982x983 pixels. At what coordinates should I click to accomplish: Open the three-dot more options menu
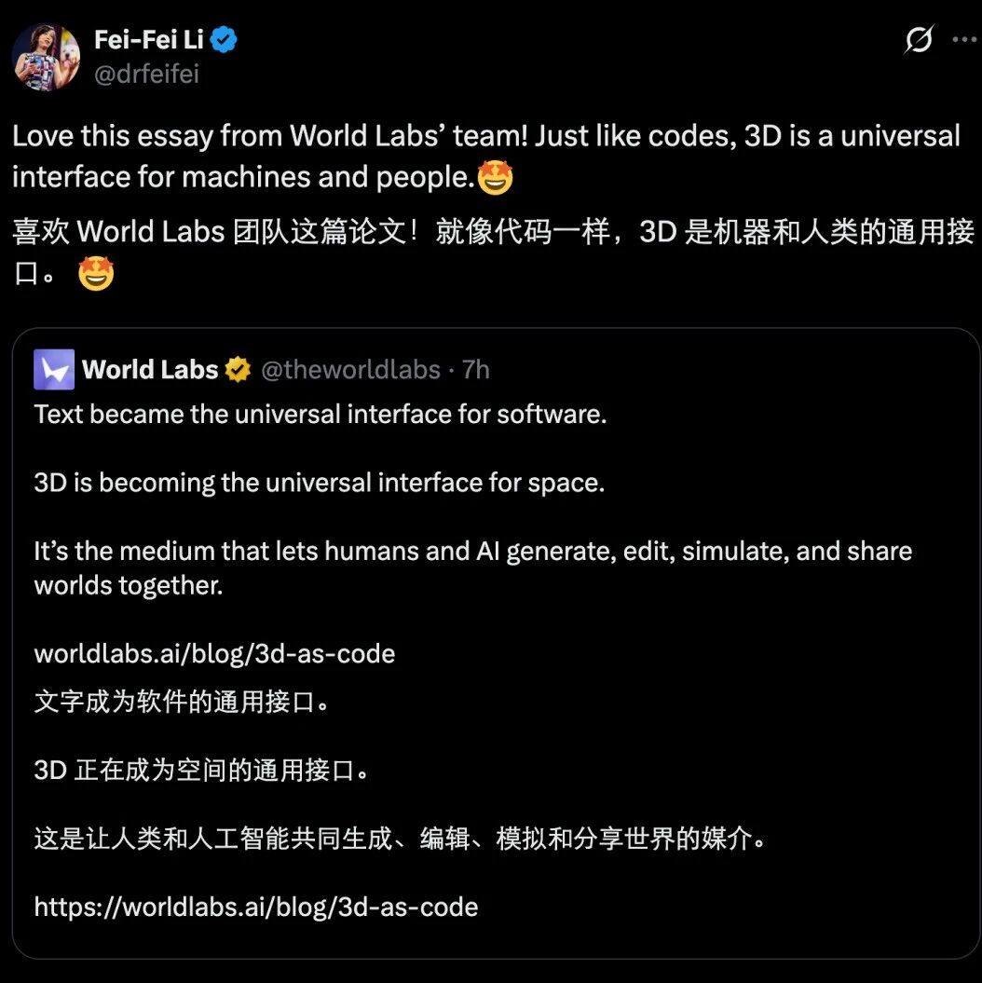pos(965,39)
